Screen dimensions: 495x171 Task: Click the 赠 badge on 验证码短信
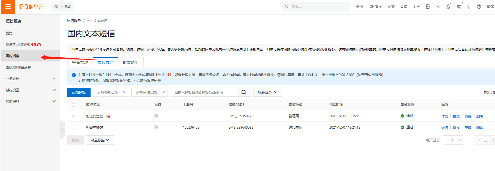(108, 116)
